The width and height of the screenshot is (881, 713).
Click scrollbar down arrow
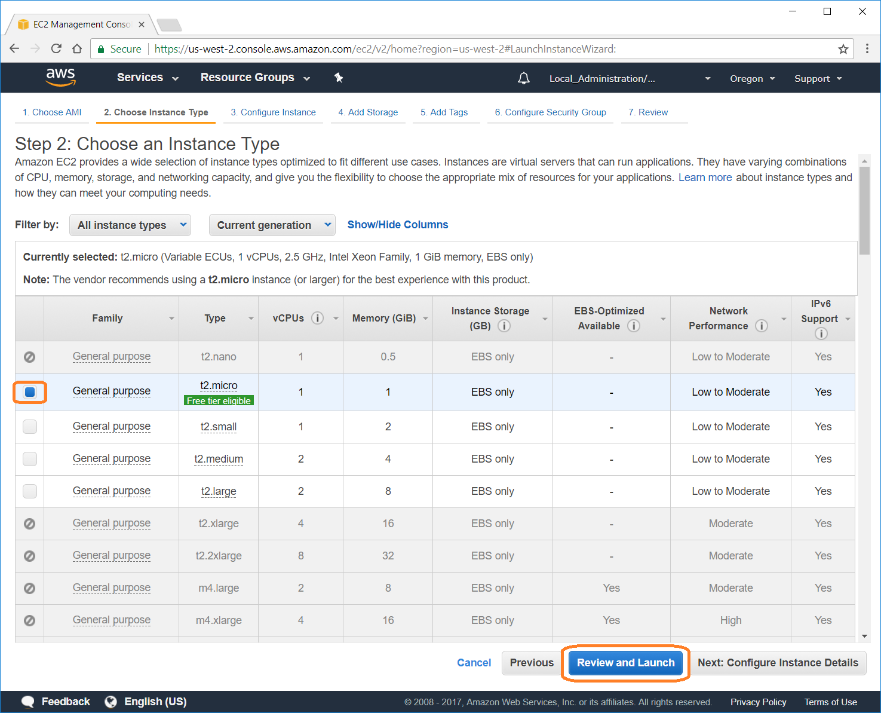tap(864, 637)
